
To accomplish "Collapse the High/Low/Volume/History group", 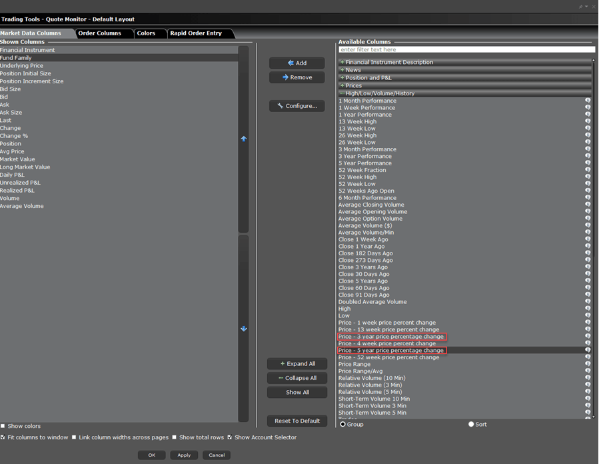I will tap(342, 93).
